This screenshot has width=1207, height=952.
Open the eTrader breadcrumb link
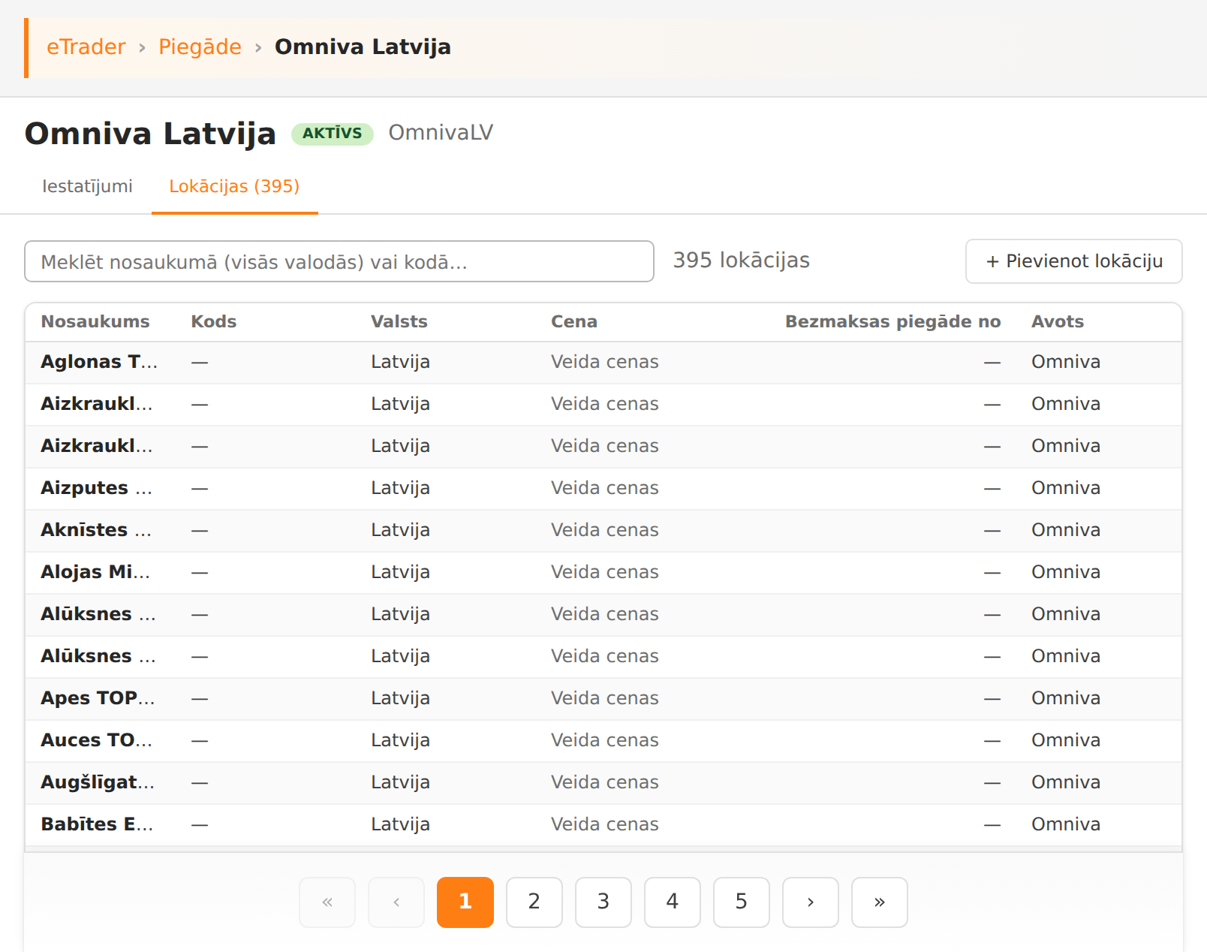(86, 47)
